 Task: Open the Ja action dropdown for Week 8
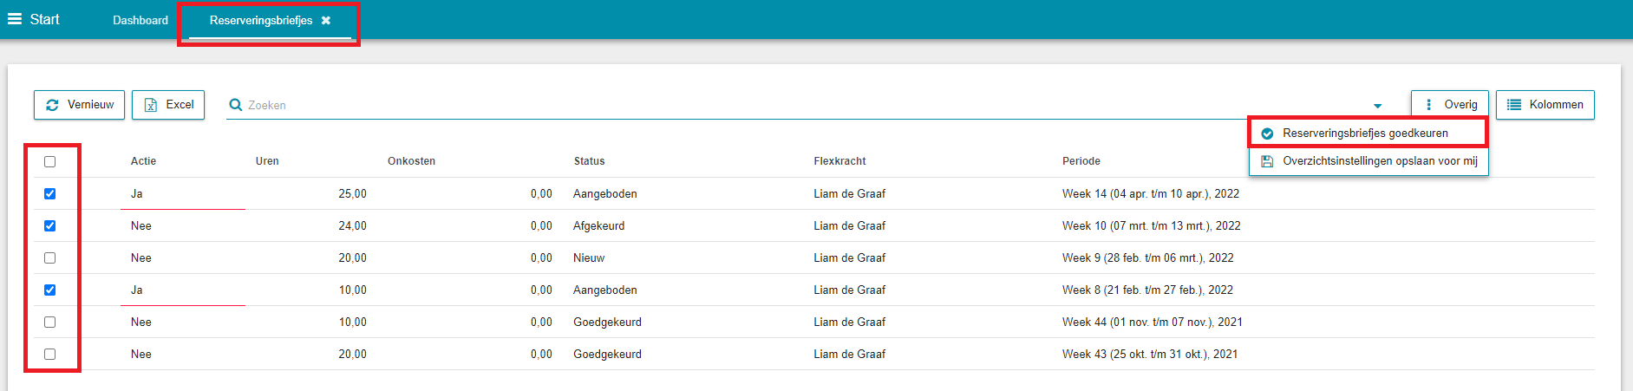point(183,290)
